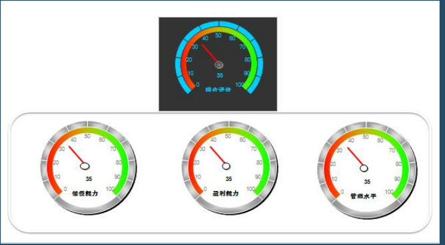Click the value 35 on the 管理水平 gauge
445x245 pixels.
coord(367,182)
